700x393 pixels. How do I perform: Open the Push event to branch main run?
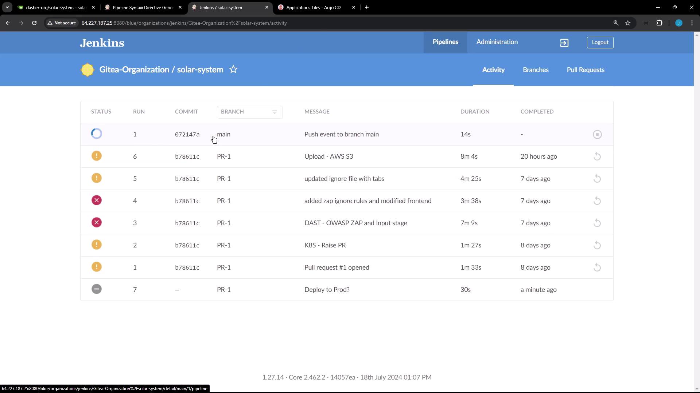click(x=341, y=134)
